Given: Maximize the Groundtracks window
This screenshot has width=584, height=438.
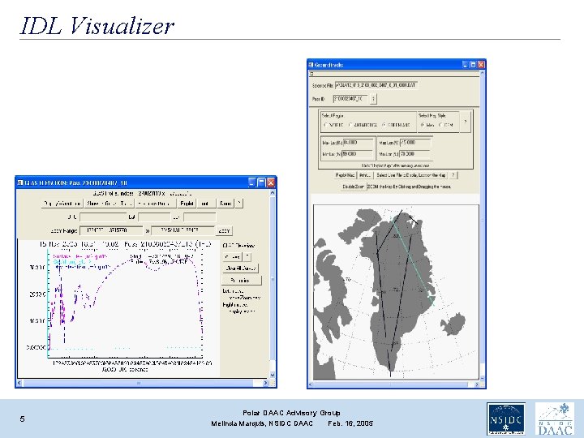Looking at the screenshot, I should 473,65.
